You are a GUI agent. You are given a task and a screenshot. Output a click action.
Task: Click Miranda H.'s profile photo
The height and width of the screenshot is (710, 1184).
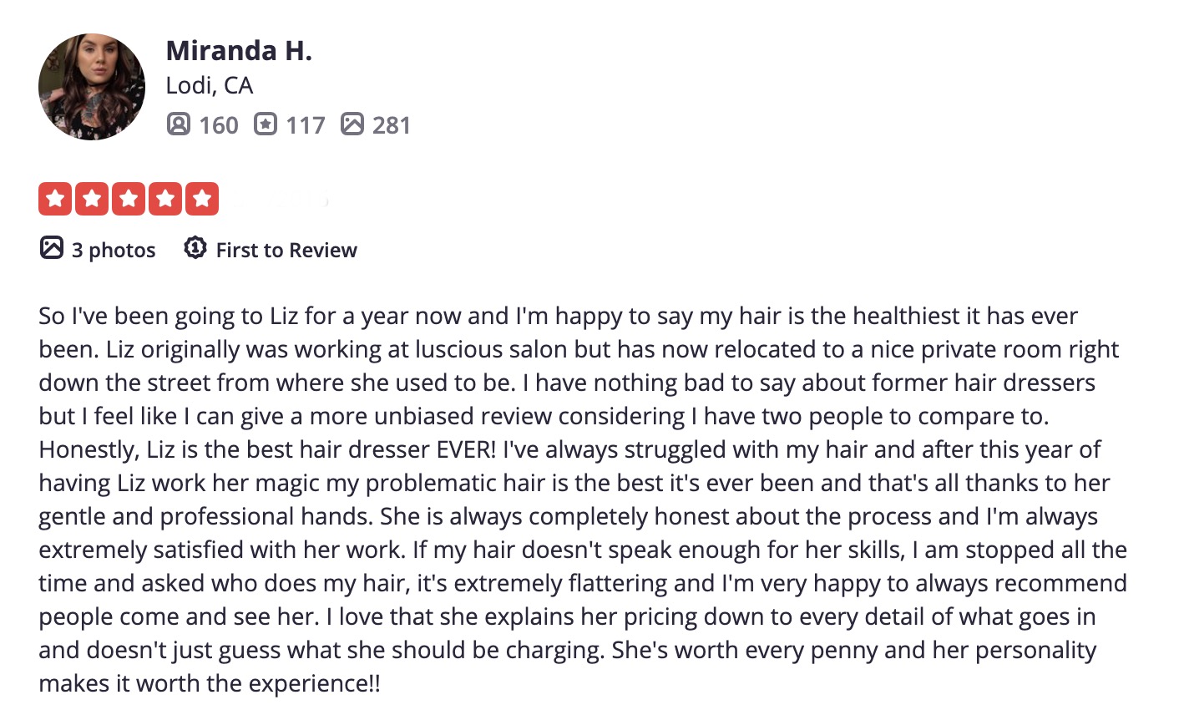click(92, 87)
